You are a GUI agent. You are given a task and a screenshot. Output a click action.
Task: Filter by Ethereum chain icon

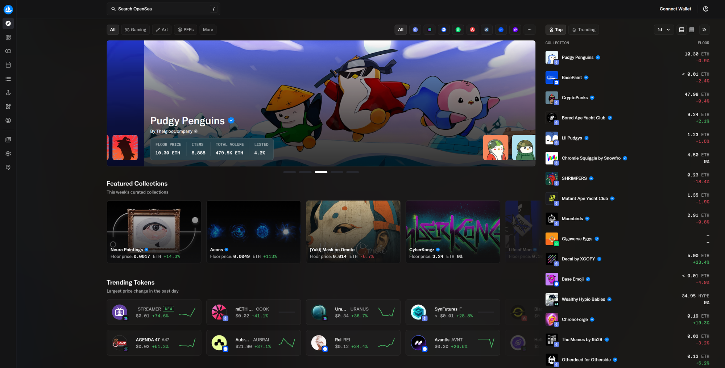415,30
